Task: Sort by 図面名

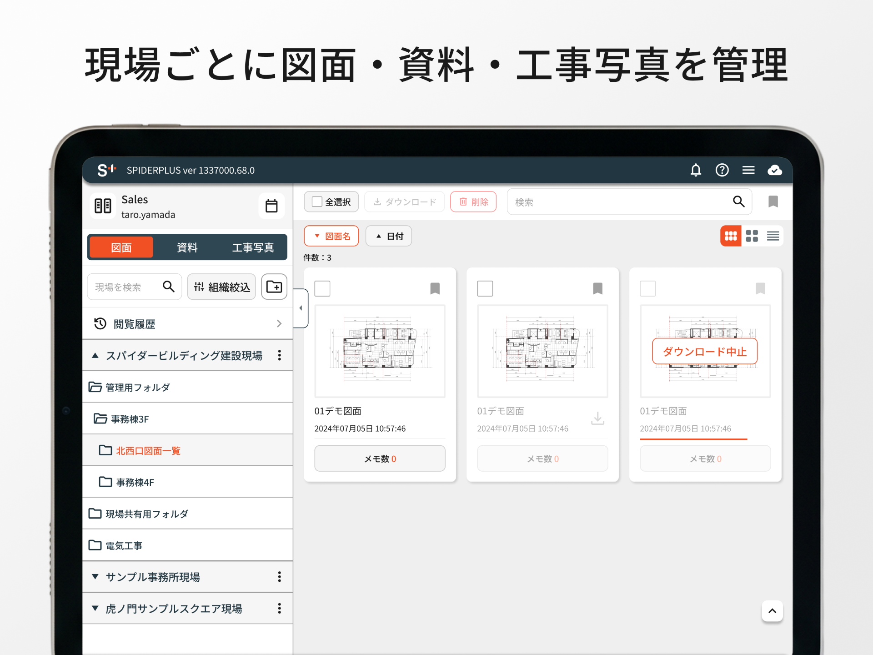Action: point(331,236)
